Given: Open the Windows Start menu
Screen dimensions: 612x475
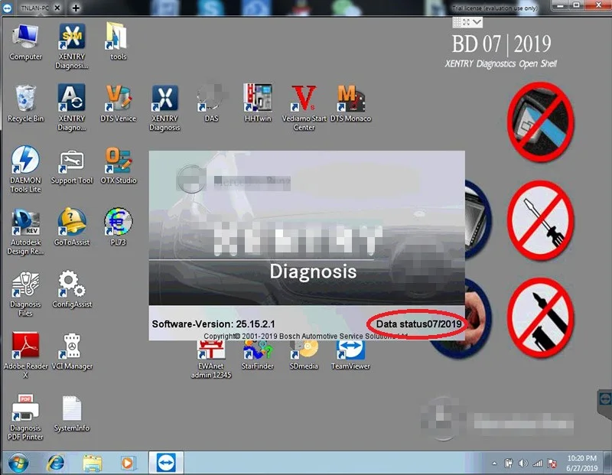Looking at the screenshot, I should click(18, 463).
